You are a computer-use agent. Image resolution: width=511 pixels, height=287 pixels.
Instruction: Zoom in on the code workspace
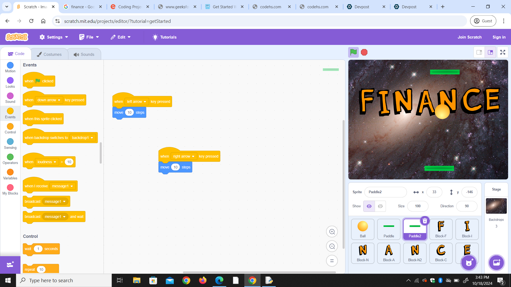[x=332, y=232]
